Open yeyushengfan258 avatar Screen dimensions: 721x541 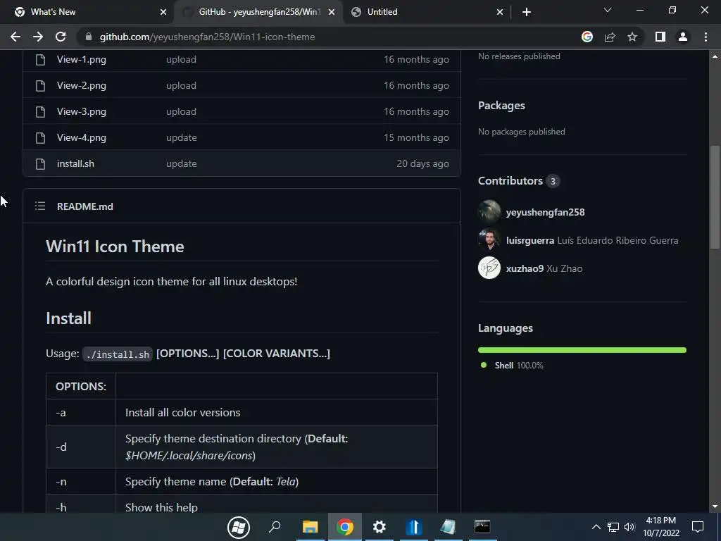pyautogui.click(x=489, y=211)
